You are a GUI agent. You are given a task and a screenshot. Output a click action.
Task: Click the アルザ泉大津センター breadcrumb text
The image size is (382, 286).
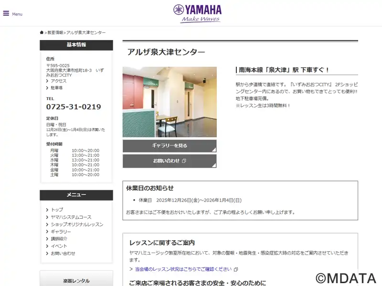pos(86,32)
